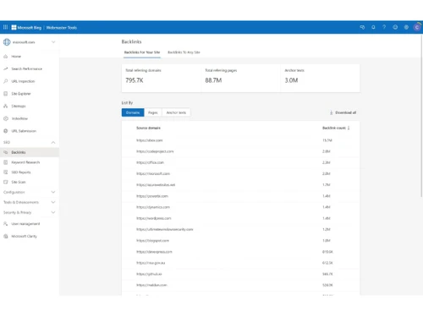
Task: Click the 88.7M referring pages value
Action: [x=213, y=80]
